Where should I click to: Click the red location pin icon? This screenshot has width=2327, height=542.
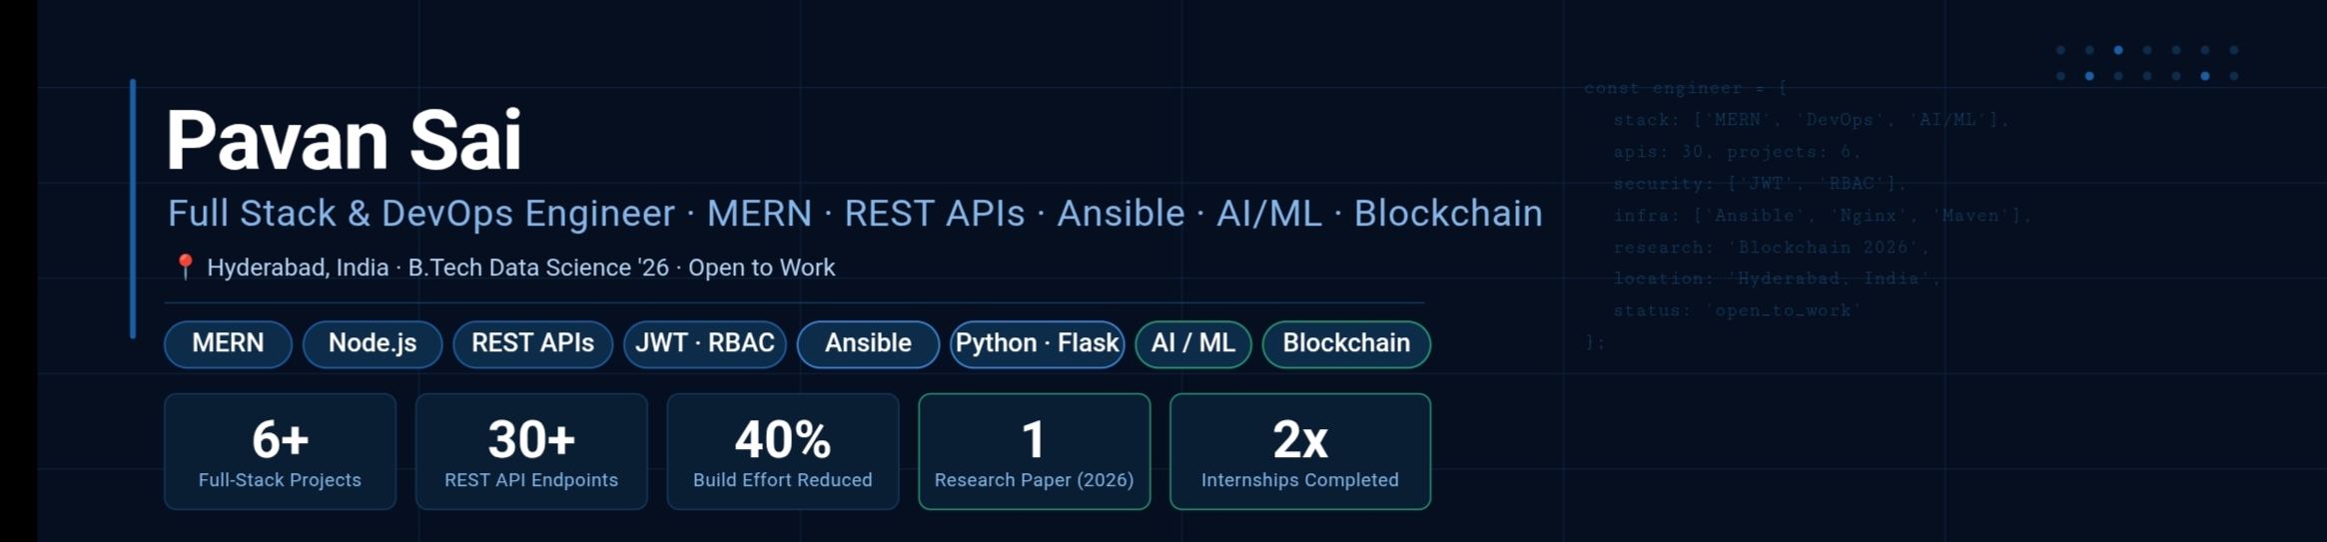(x=185, y=267)
